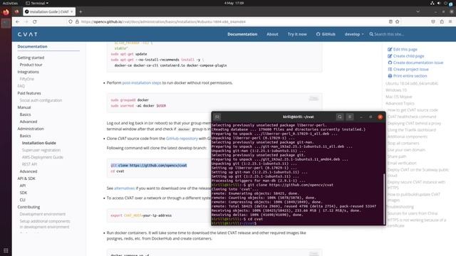Close the Installation Guide tab
456x256 pixels.
point(71,11)
